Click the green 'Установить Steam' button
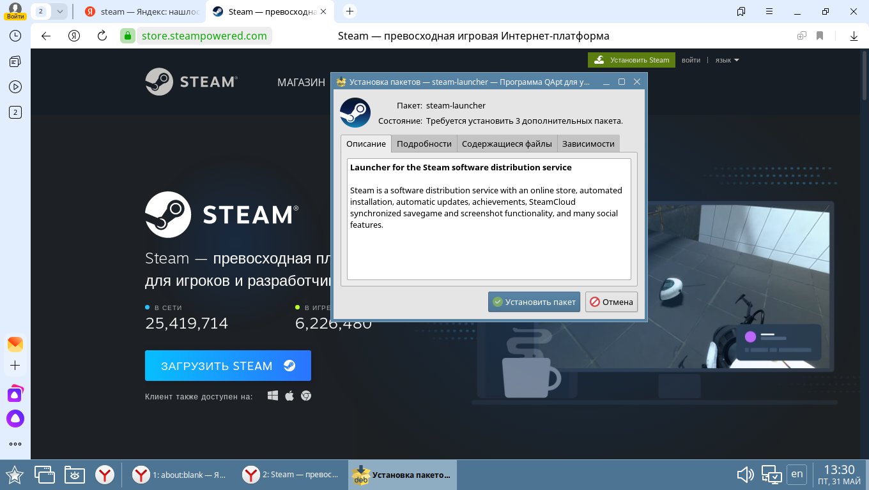869x490 pixels. click(x=631, y=60)
